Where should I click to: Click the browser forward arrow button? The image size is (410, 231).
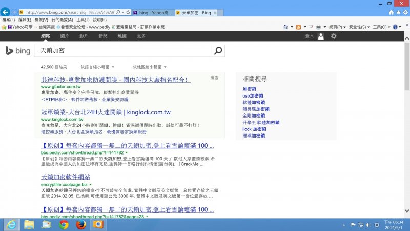click(14, 12)
